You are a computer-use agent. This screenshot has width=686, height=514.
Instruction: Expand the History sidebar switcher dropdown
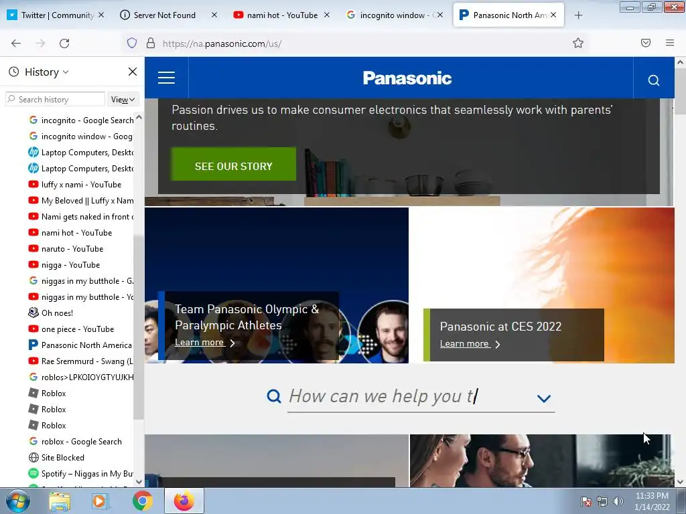pos(46,72)
